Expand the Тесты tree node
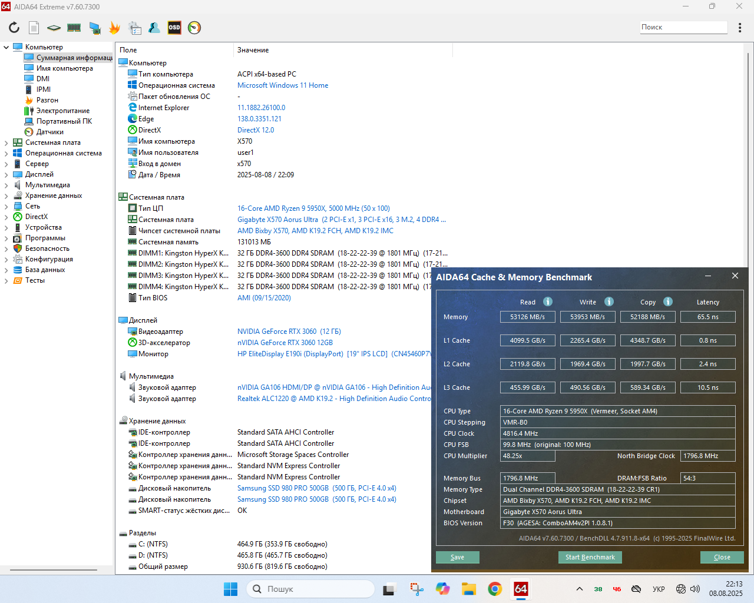The width and height of the screenshot is (754, 603). 6,280
